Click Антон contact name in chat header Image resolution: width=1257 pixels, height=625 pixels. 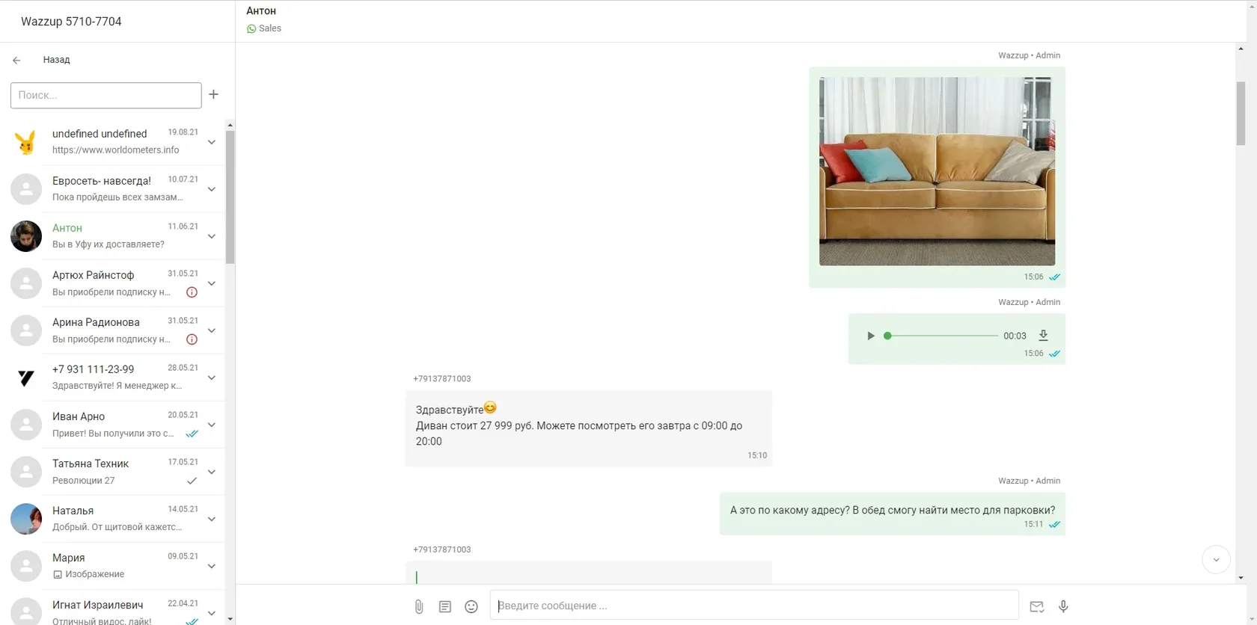coord(261,10)
